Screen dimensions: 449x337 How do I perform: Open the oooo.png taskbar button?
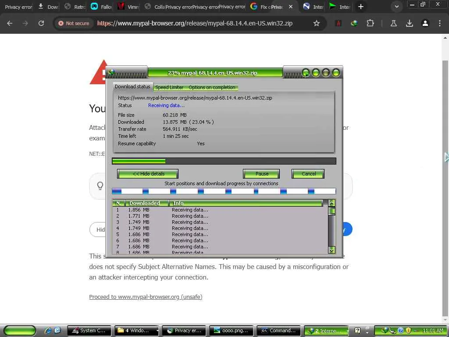pyautogui.click(x=231, y=331)
